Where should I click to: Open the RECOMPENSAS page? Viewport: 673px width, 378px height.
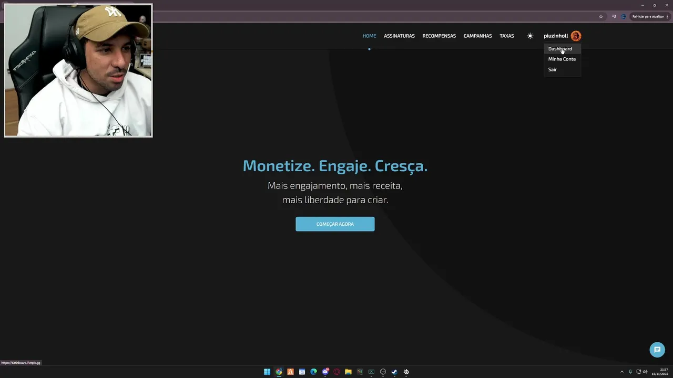tap(439, 36)
